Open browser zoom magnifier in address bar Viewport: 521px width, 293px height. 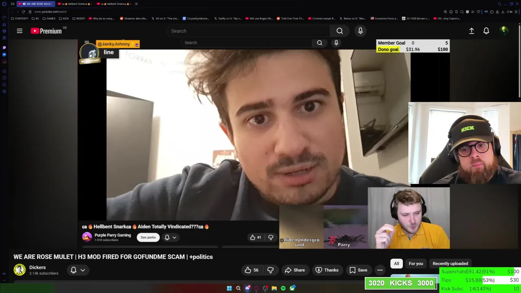coord(445,12)
